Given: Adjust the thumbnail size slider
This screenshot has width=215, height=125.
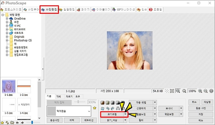Looking at the screenshot, I should click(32, 122).
